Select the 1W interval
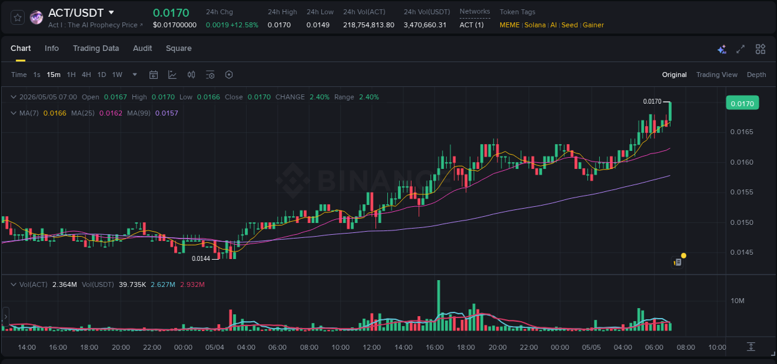The width and height of the screenshot is (777, 364). [117, 75]
